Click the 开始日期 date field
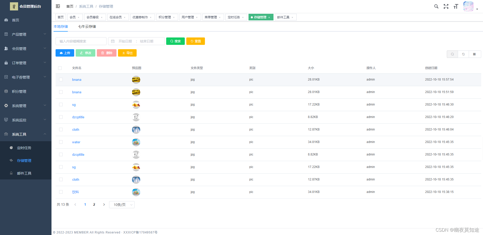The width and height of the screenshot is (483, 235). coord(125,41)
